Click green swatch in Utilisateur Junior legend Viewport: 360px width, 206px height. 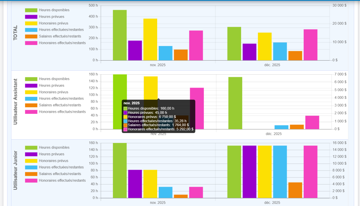(x=31, y=148)
